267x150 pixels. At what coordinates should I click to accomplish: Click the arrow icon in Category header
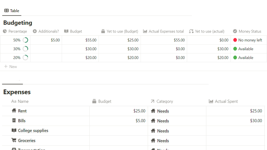click(x=152, y=101)
